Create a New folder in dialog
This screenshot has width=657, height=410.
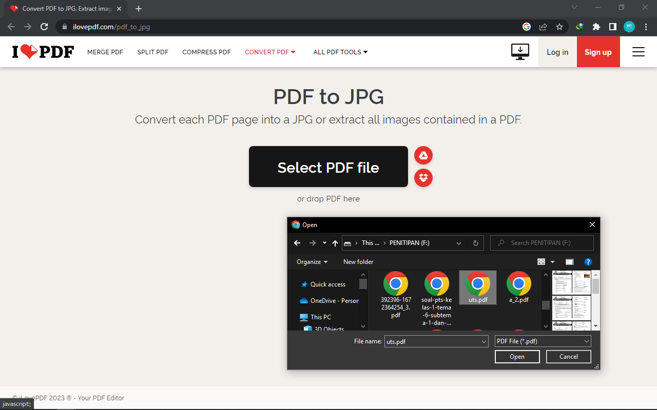[x=358, y=262]
